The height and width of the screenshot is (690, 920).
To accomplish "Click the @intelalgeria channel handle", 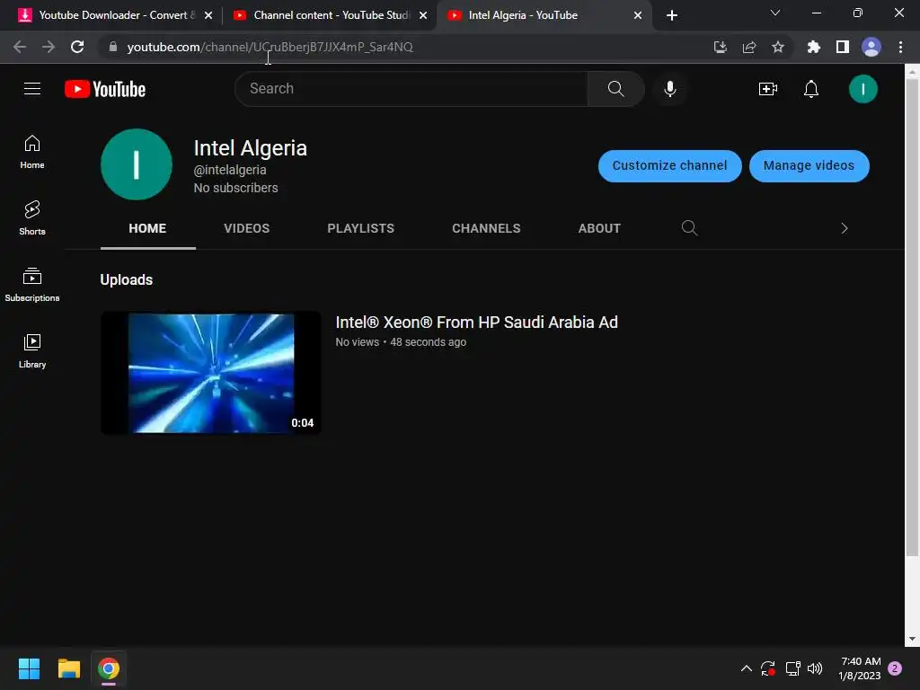I will click(x=230, y=170).
